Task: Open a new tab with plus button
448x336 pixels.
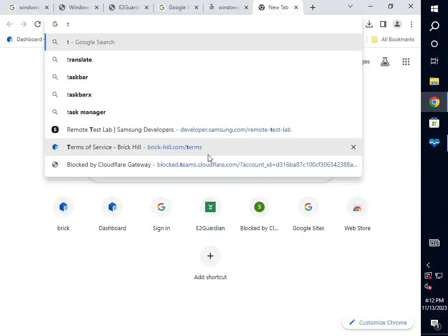Action: (313, 8)
